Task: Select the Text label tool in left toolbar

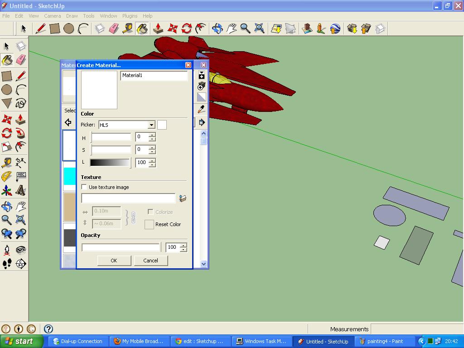Action: click(x=21, y=177)
